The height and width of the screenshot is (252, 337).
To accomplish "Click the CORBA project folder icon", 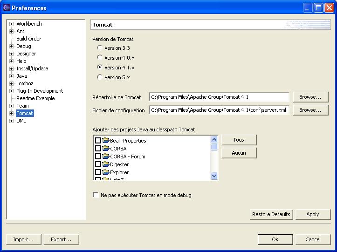I will click(105, 149).
